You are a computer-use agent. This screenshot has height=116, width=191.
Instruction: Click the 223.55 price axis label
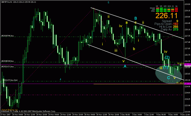pos(188,112)
